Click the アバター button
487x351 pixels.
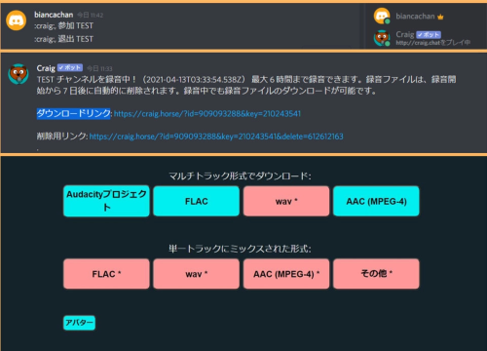(79, 323)
